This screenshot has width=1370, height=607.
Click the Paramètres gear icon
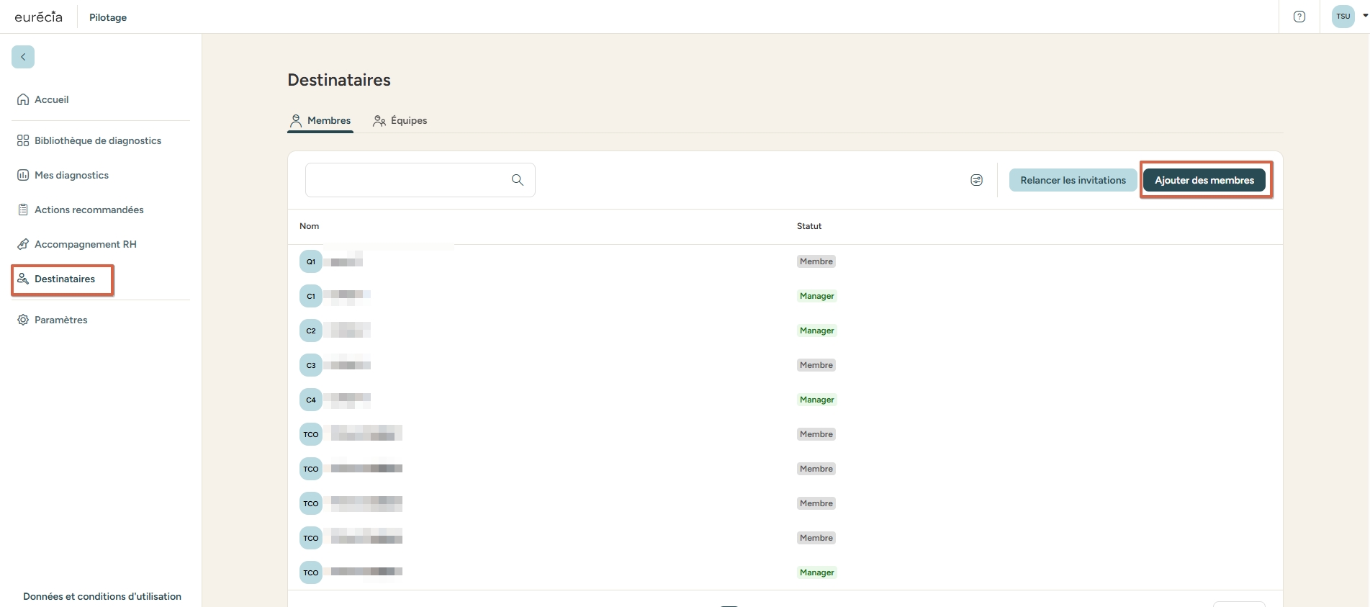pyautogui.click(x=23, y=320)
